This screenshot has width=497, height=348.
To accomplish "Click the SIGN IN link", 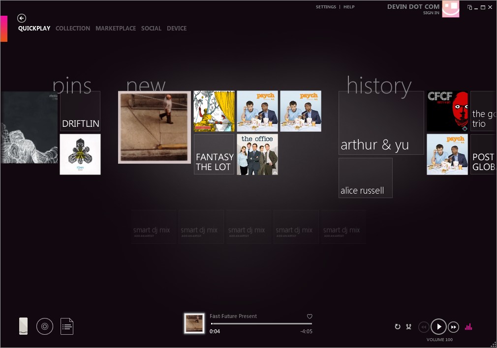I will tap(431, 13).
